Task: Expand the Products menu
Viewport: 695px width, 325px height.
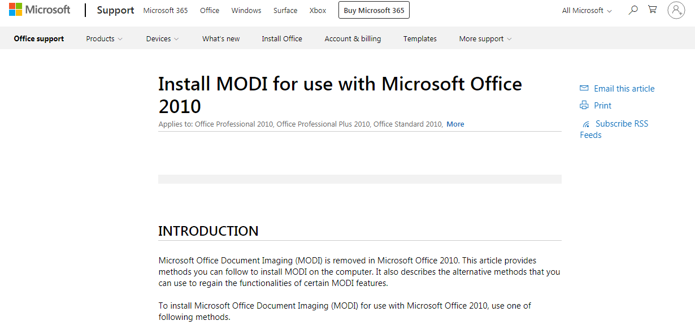Action: (x=104, y=39)
